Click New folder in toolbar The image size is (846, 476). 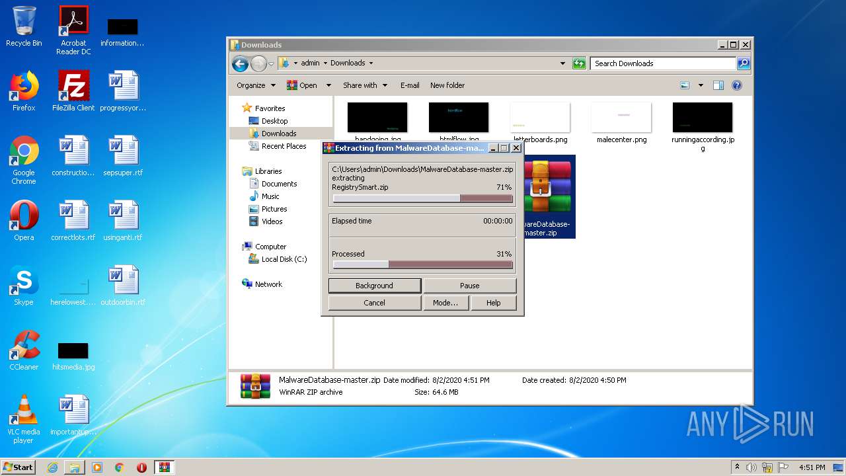pos(447,85)
